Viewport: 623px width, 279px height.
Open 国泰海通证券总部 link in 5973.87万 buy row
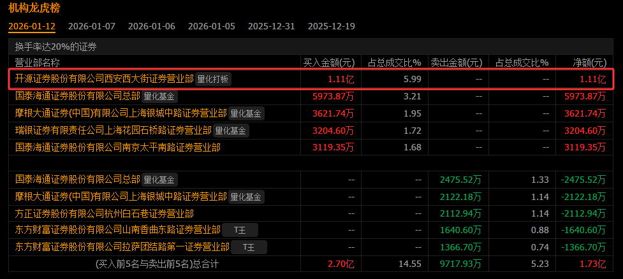(x=78, y=96)
